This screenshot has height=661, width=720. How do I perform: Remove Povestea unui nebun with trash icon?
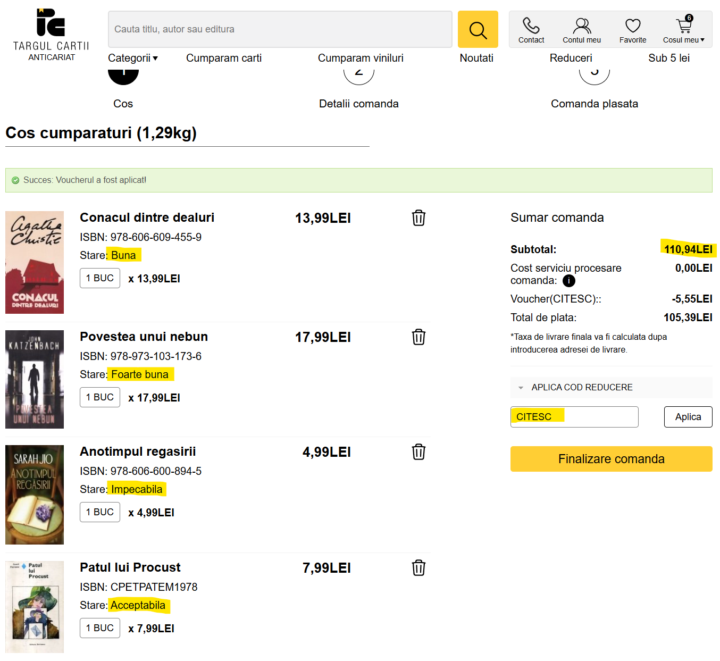coord(418,337)
